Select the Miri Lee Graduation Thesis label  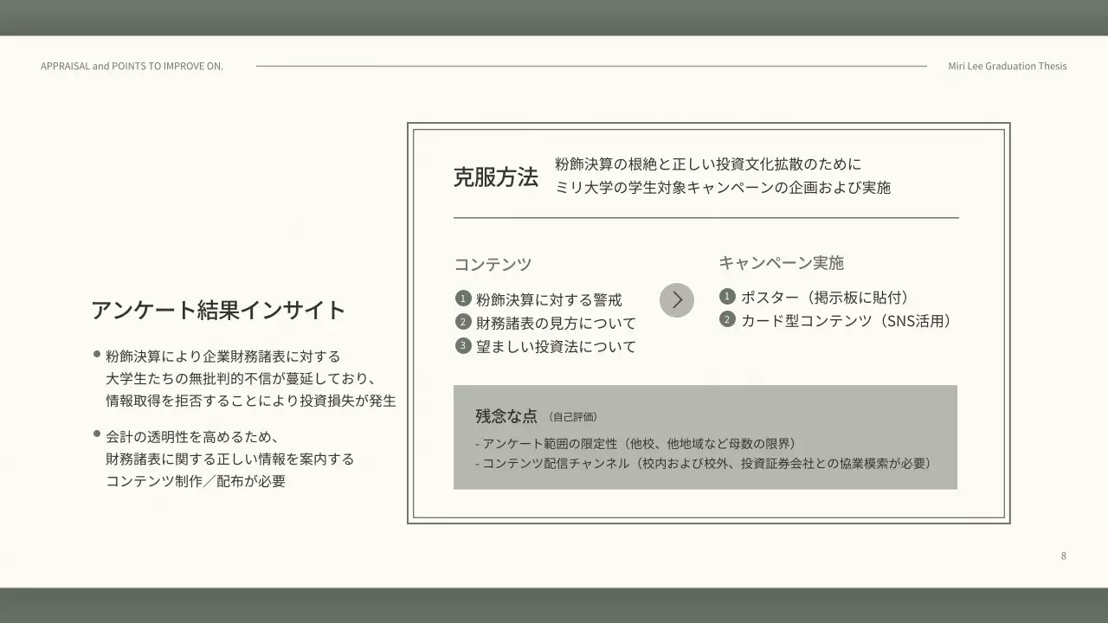pyautogui.click(x=1007, y=66)
